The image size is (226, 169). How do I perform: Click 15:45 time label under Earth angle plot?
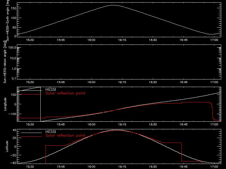(61, 40)
